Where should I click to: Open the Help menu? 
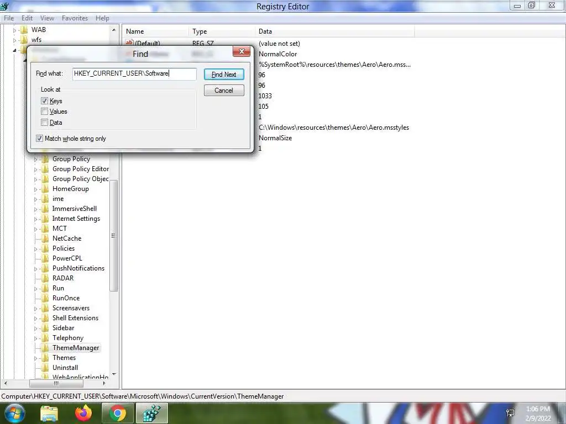pyautogui.click(x=102, y=18)
